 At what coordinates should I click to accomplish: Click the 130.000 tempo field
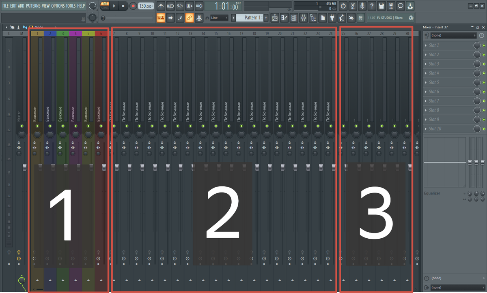tap(146, 6)
